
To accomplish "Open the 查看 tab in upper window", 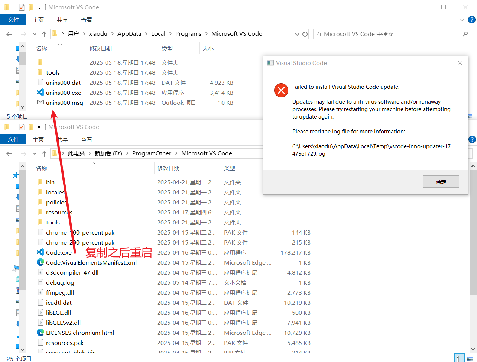I will 87,20.
